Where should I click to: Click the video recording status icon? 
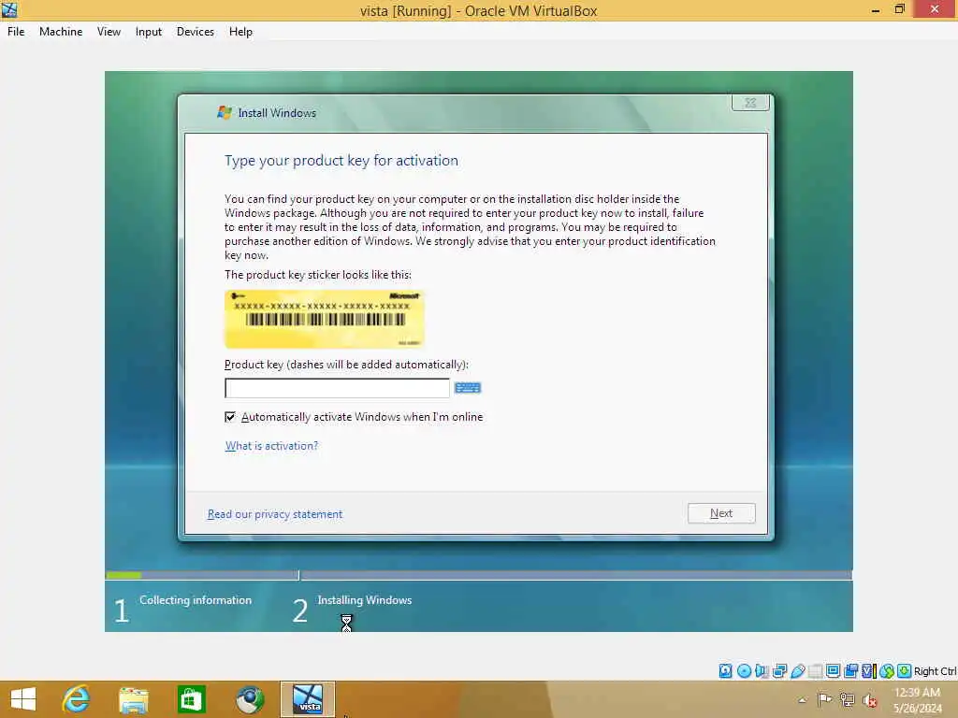(x=850, y=671)
